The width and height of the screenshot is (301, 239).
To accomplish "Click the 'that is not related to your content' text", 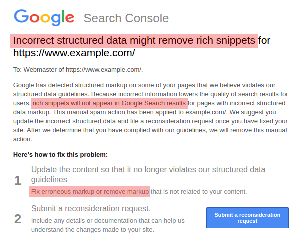I will [199, 191].
